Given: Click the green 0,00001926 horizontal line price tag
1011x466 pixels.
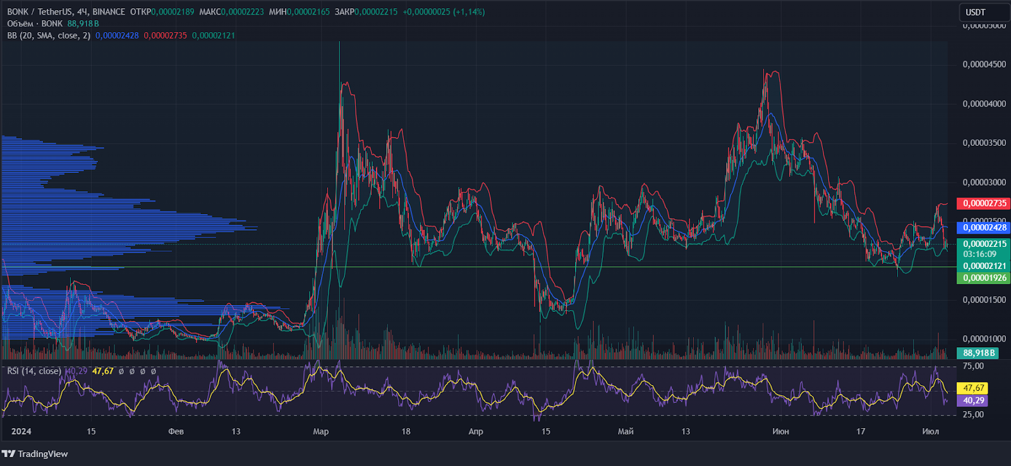Looking at the screenshot, I should 984,278.
